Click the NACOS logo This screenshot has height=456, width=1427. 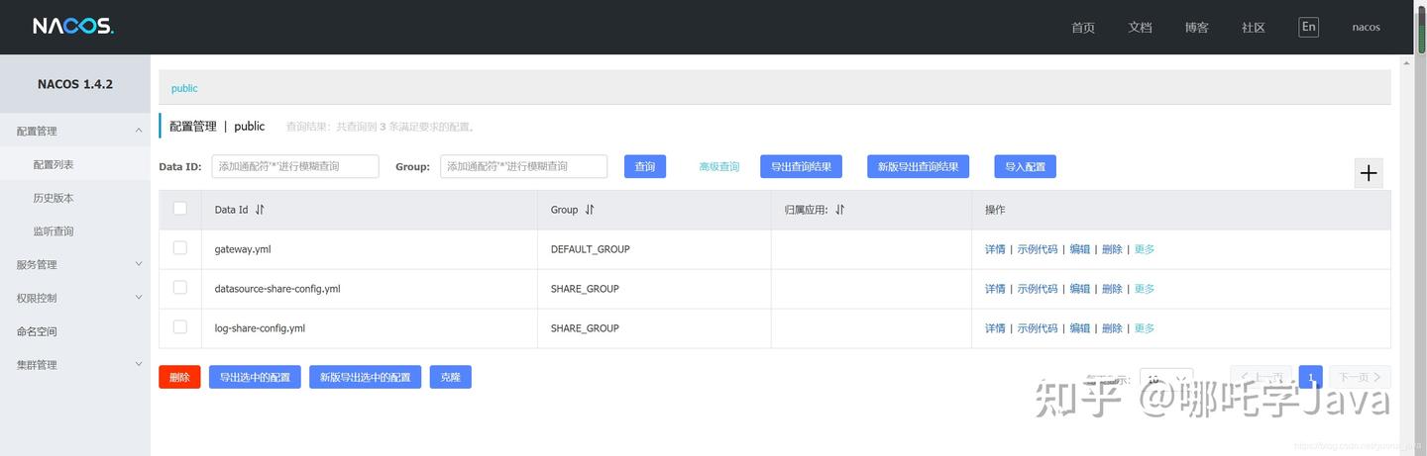[x=73, y=27]
